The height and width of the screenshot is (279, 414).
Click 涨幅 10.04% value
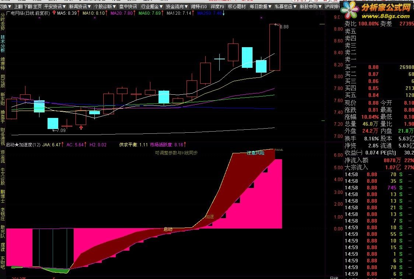370,117
